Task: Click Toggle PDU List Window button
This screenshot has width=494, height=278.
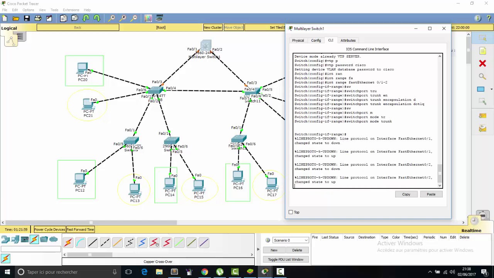Action: 286,259
